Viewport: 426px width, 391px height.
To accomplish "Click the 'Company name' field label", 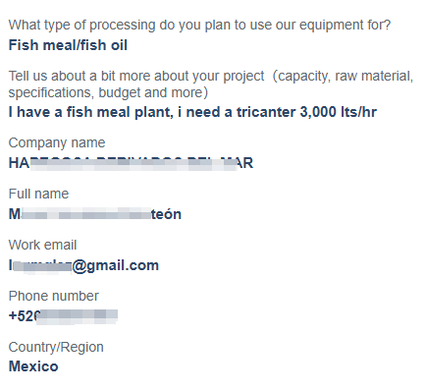I will point(57,142).
